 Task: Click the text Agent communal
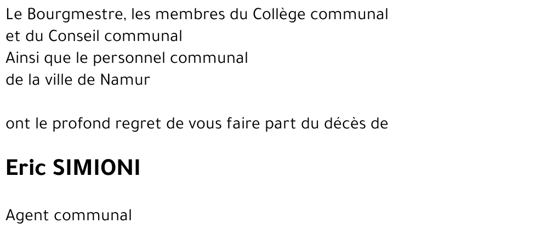click(x=69, y=216)
